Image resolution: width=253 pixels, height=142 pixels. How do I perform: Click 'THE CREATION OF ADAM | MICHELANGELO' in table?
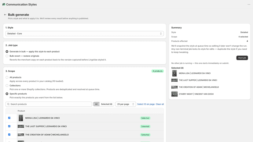point(47,135)
